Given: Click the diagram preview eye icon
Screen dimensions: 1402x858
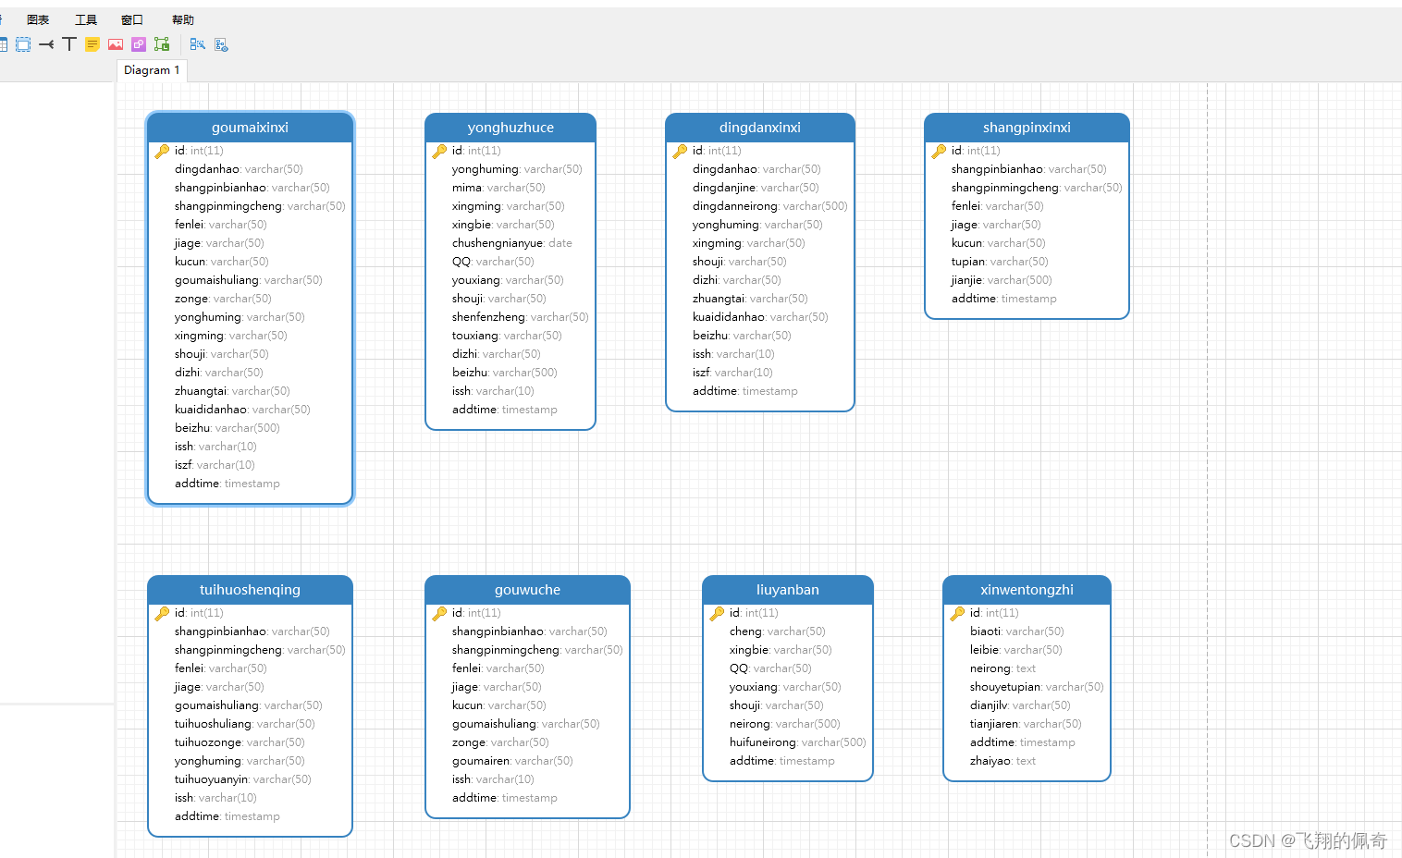Looking at the screenshot, I should pos(221,44).
